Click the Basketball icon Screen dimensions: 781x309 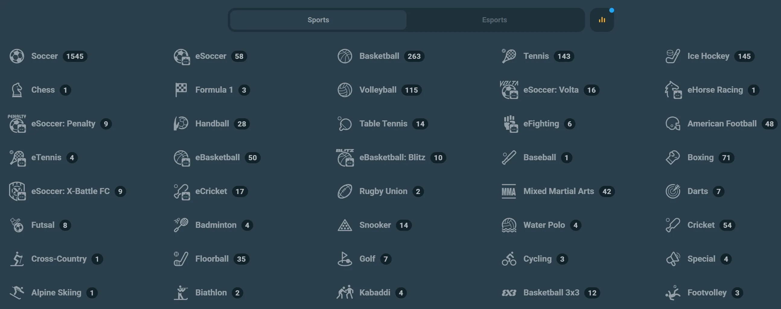coord(345,56)
